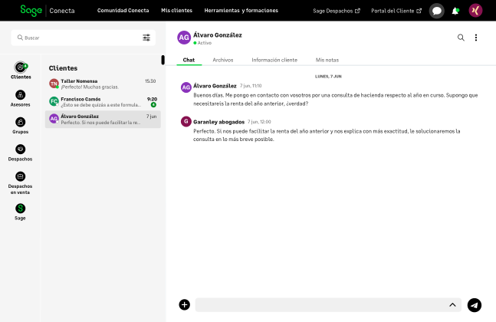Open the chat messages icon in header

pos(437,11)
